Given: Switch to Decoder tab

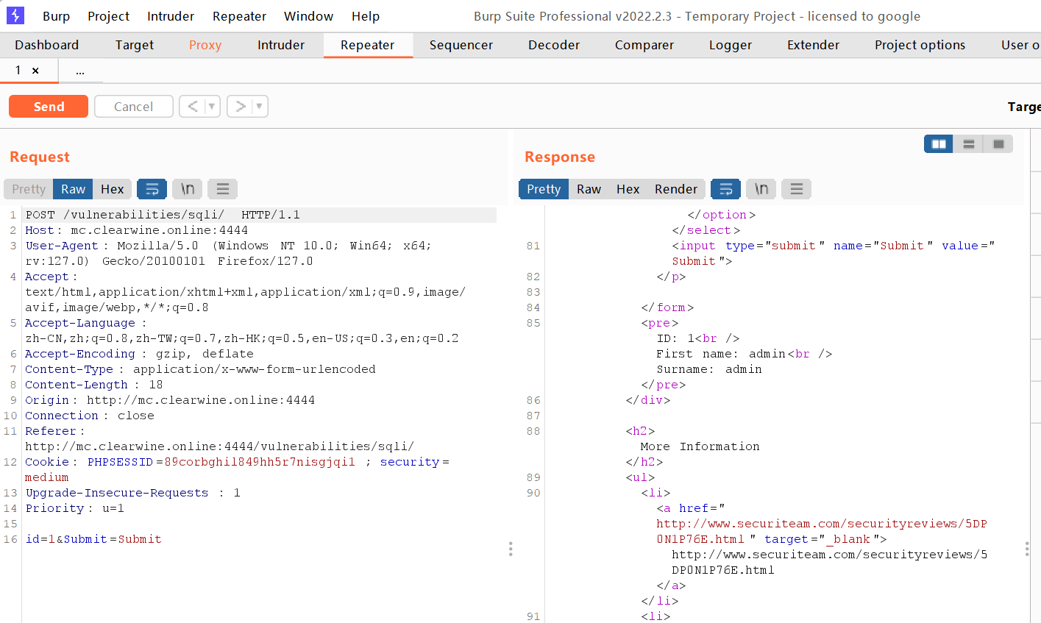Looking at the screenshot, I should tap(554, 45).
